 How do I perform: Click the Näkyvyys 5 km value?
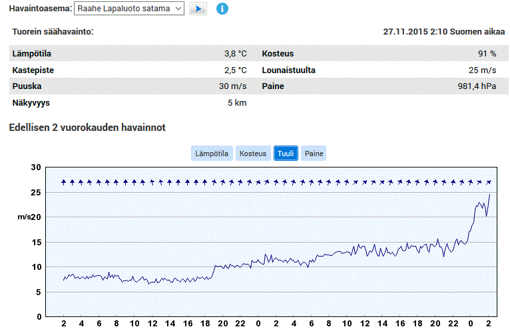click(x=237, y=103)
